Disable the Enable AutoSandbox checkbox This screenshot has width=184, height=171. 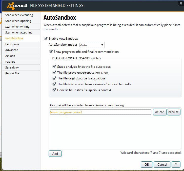coord(46,38)
